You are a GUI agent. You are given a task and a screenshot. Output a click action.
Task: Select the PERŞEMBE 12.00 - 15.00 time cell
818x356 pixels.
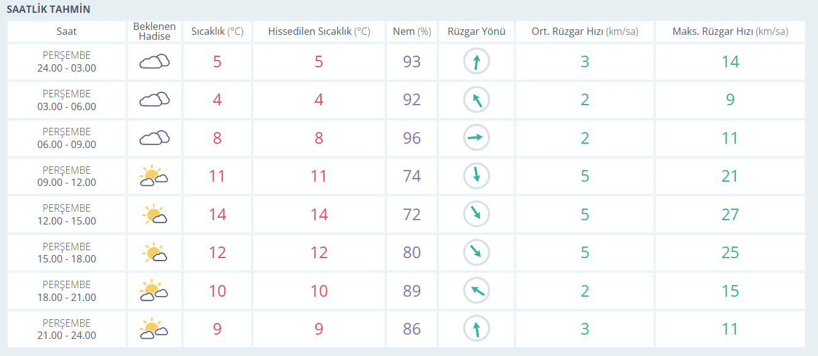[67, 215]
